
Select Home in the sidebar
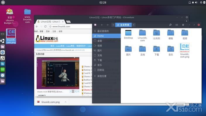tap(107, 36)
